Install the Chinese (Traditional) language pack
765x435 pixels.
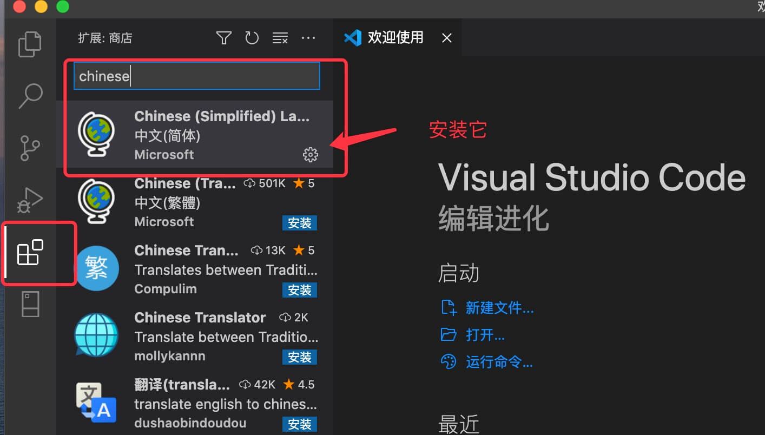(299, 222)
